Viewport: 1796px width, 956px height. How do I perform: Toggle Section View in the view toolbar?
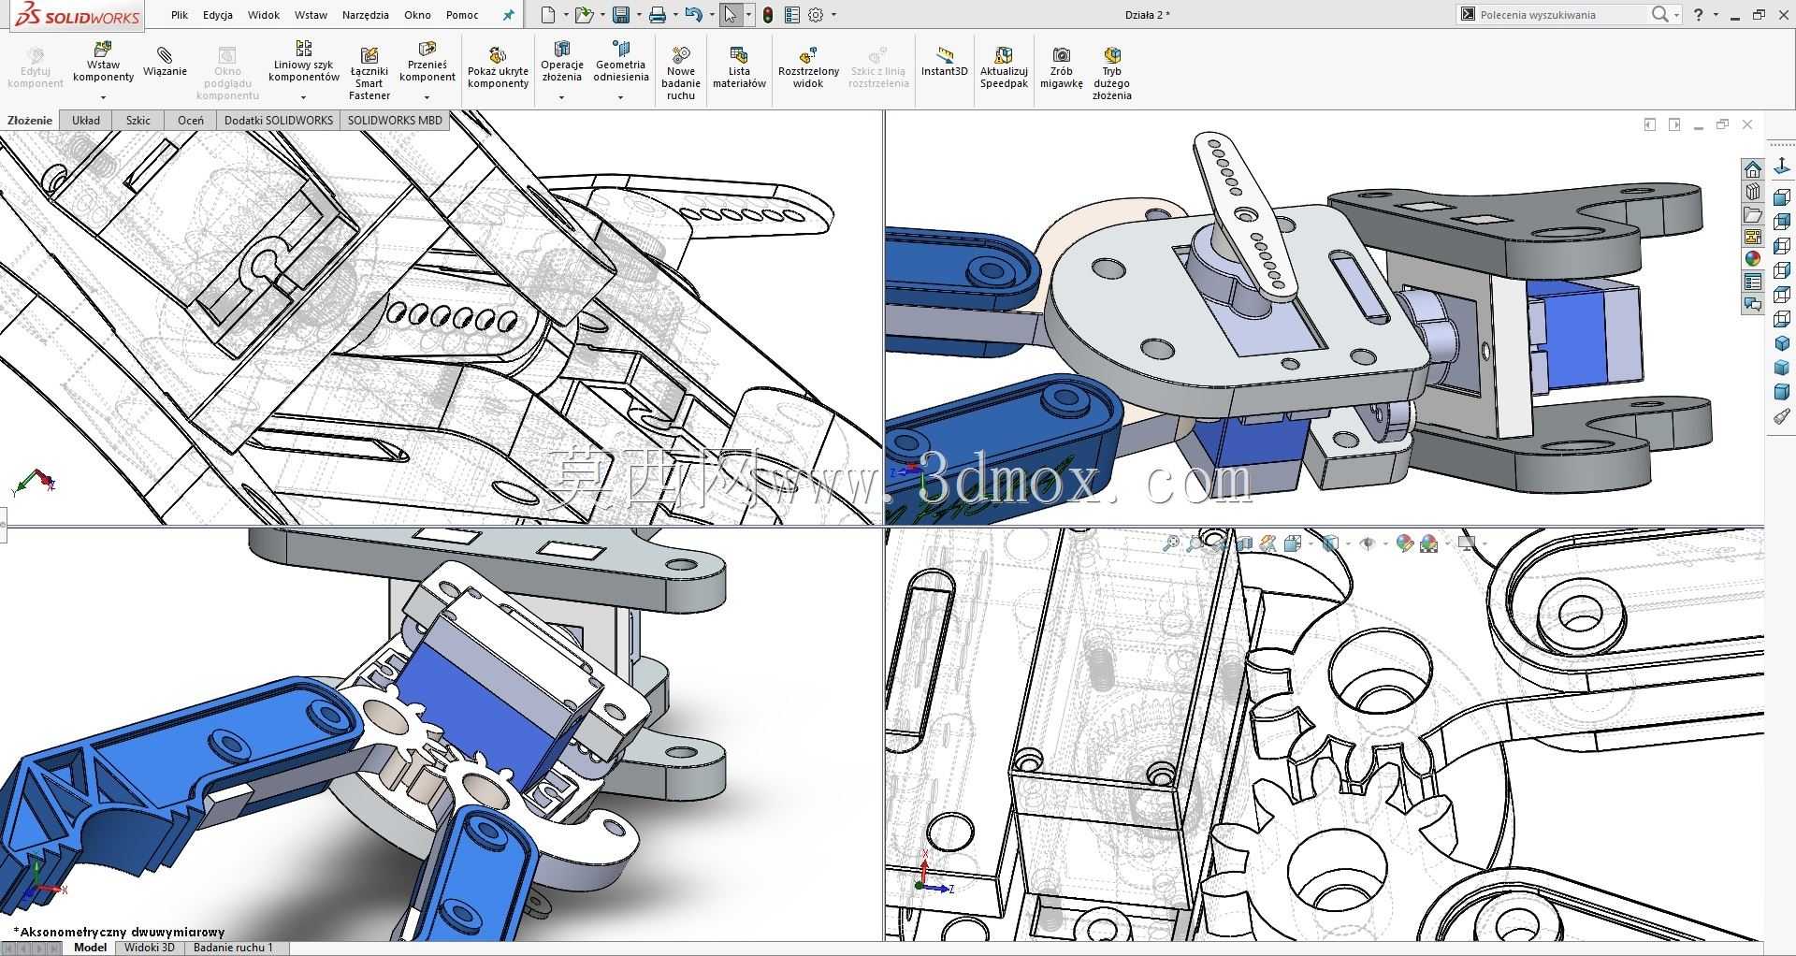tap(1244, 543)
